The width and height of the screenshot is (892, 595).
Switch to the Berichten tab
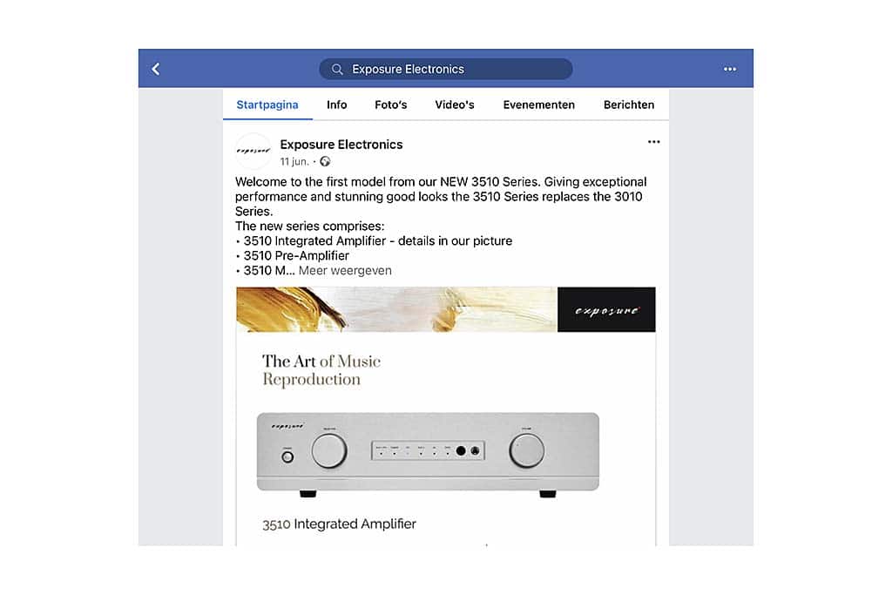coord(629,105)
